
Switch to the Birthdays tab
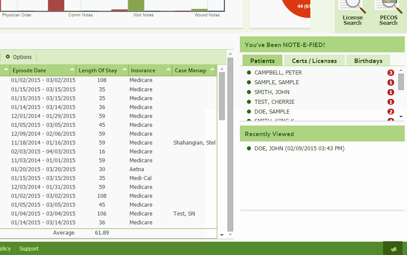coord(368,61)
